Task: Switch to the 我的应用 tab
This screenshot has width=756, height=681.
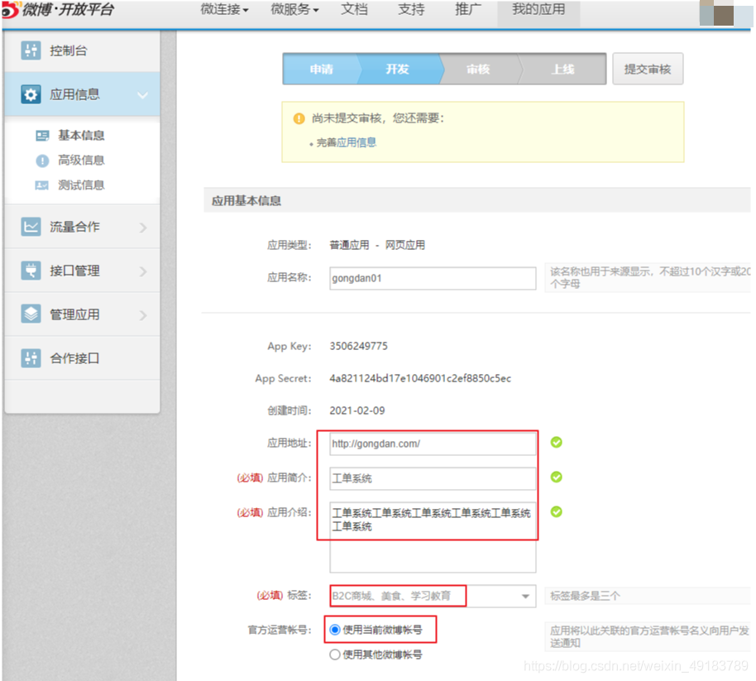Action: pyautogui.click(x=538, y=10)
